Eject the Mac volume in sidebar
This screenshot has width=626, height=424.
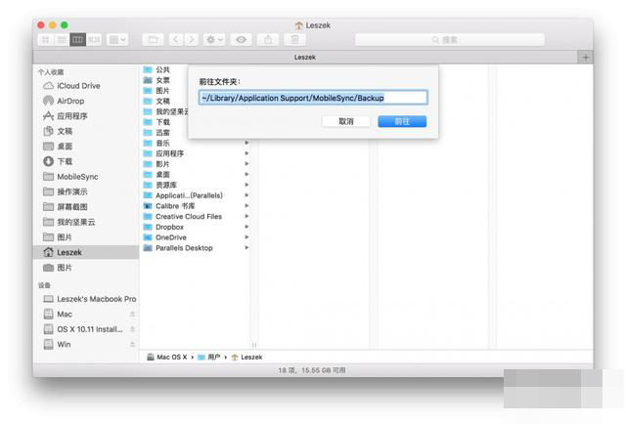click(x=132, y=314)
